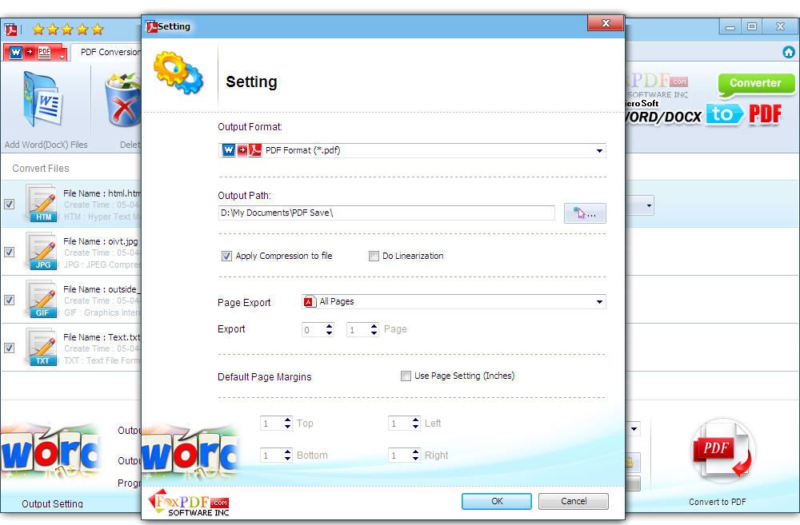Screen dimensions: 800x525
Task: Click the green Converter badge
Action: [756, 84]
